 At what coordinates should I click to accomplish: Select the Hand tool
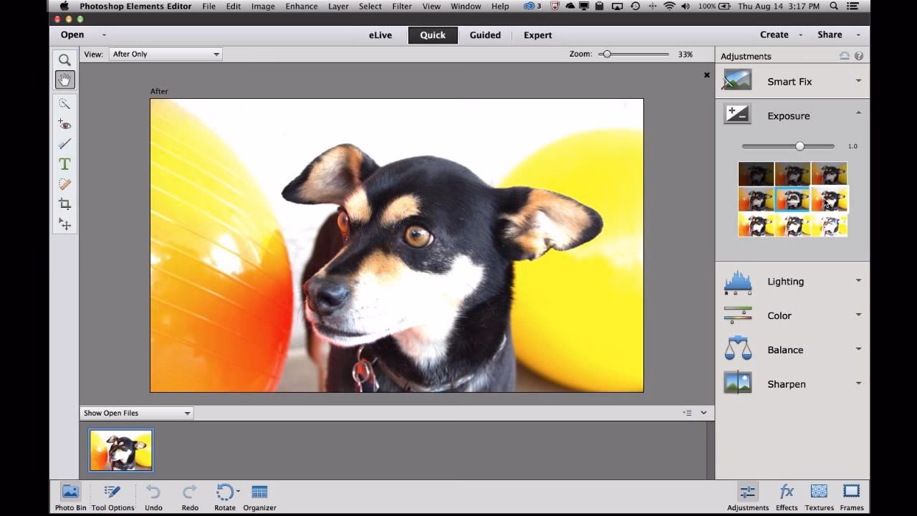click(x=64, y=80)
